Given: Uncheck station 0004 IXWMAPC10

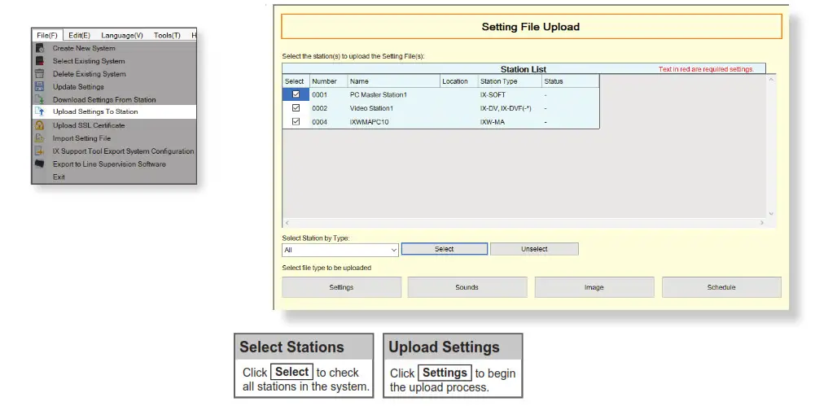Looking at the screenshot, I should (x=296, y=121).
